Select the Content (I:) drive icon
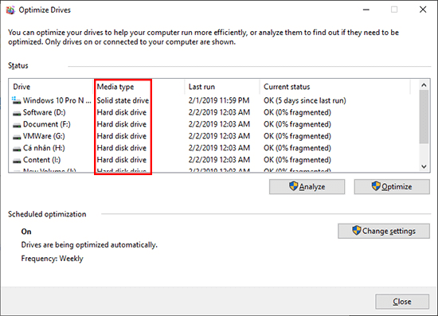This screenshot has height=316, width=438. (17, 161)
